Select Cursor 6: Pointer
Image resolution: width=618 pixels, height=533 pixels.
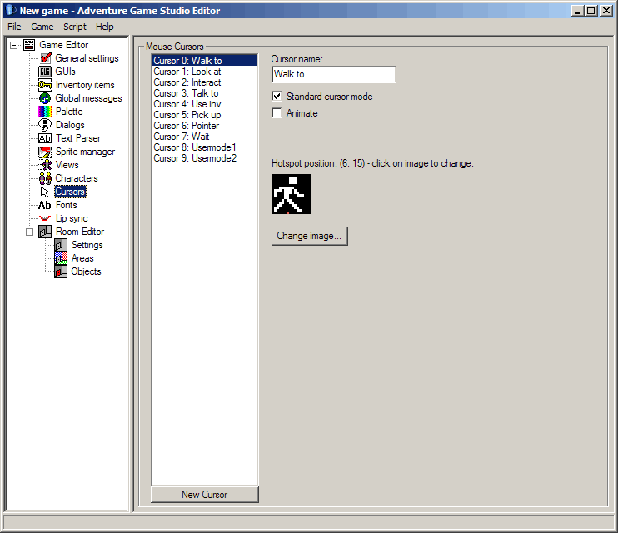205,126
